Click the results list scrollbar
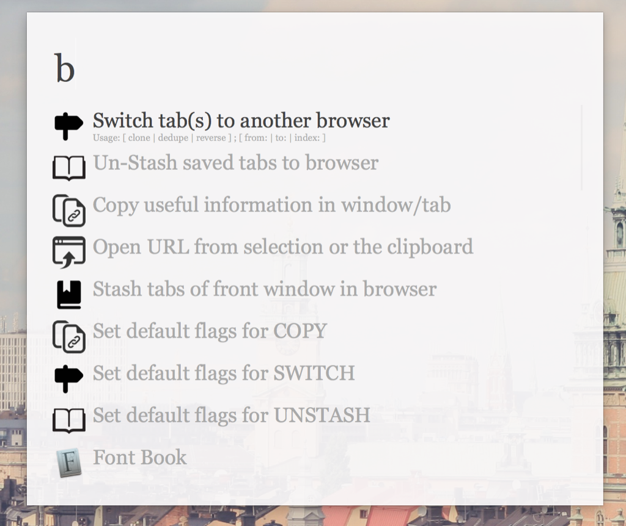 581,148
